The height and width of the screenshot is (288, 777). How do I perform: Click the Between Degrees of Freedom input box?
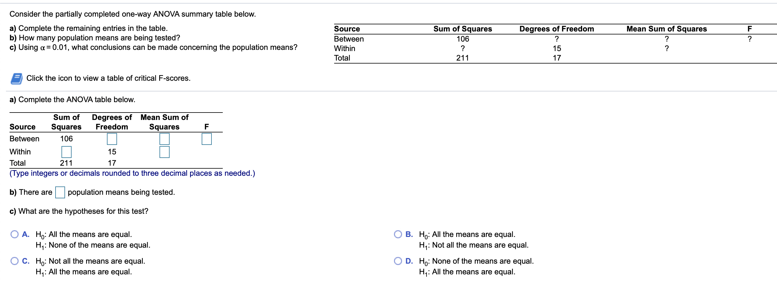click(x=112, y=139)
